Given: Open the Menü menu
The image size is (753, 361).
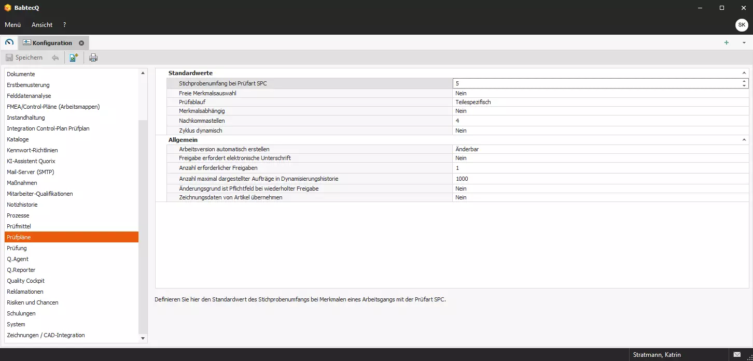Looking at the screenshot, I should (12, 25).
